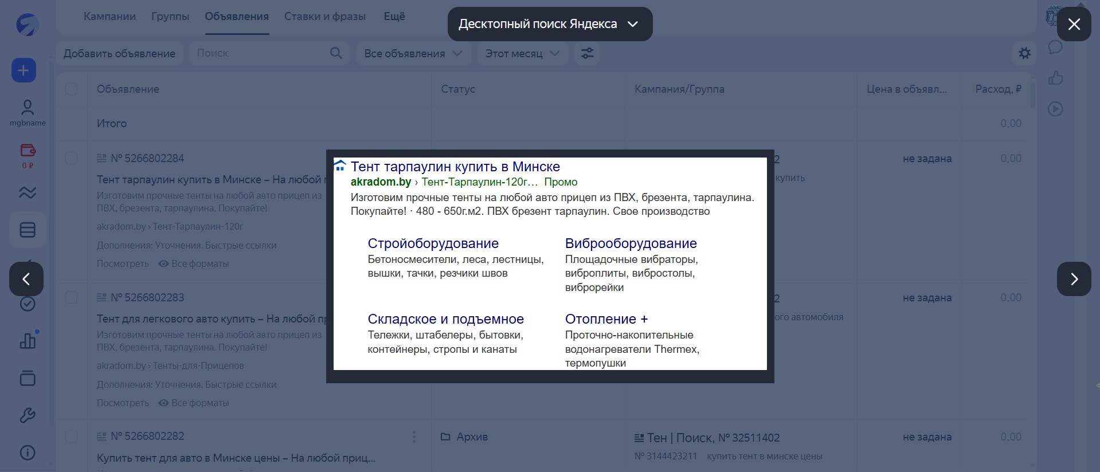Viewport: 1100px width, 472px height.
Task: Click the Добавить объявление button
Action: pyautogui.click(x=119, y=53)
